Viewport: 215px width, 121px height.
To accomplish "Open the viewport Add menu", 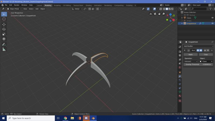I will 37,9.
